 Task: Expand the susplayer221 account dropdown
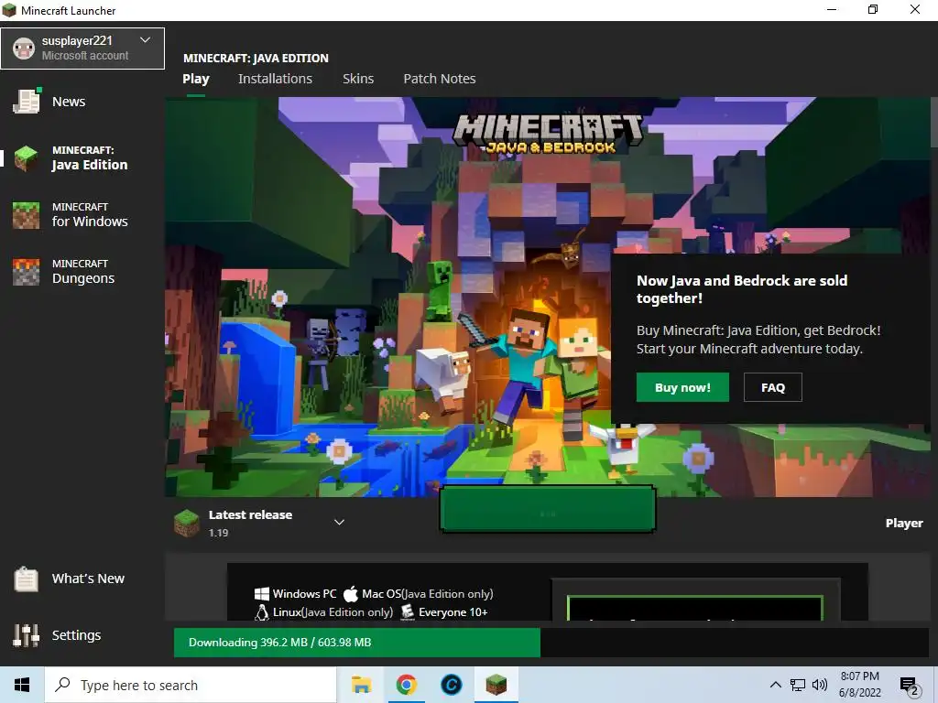[145, 40]
